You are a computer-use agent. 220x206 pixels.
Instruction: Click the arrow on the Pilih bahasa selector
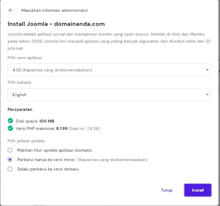(207, 95)
